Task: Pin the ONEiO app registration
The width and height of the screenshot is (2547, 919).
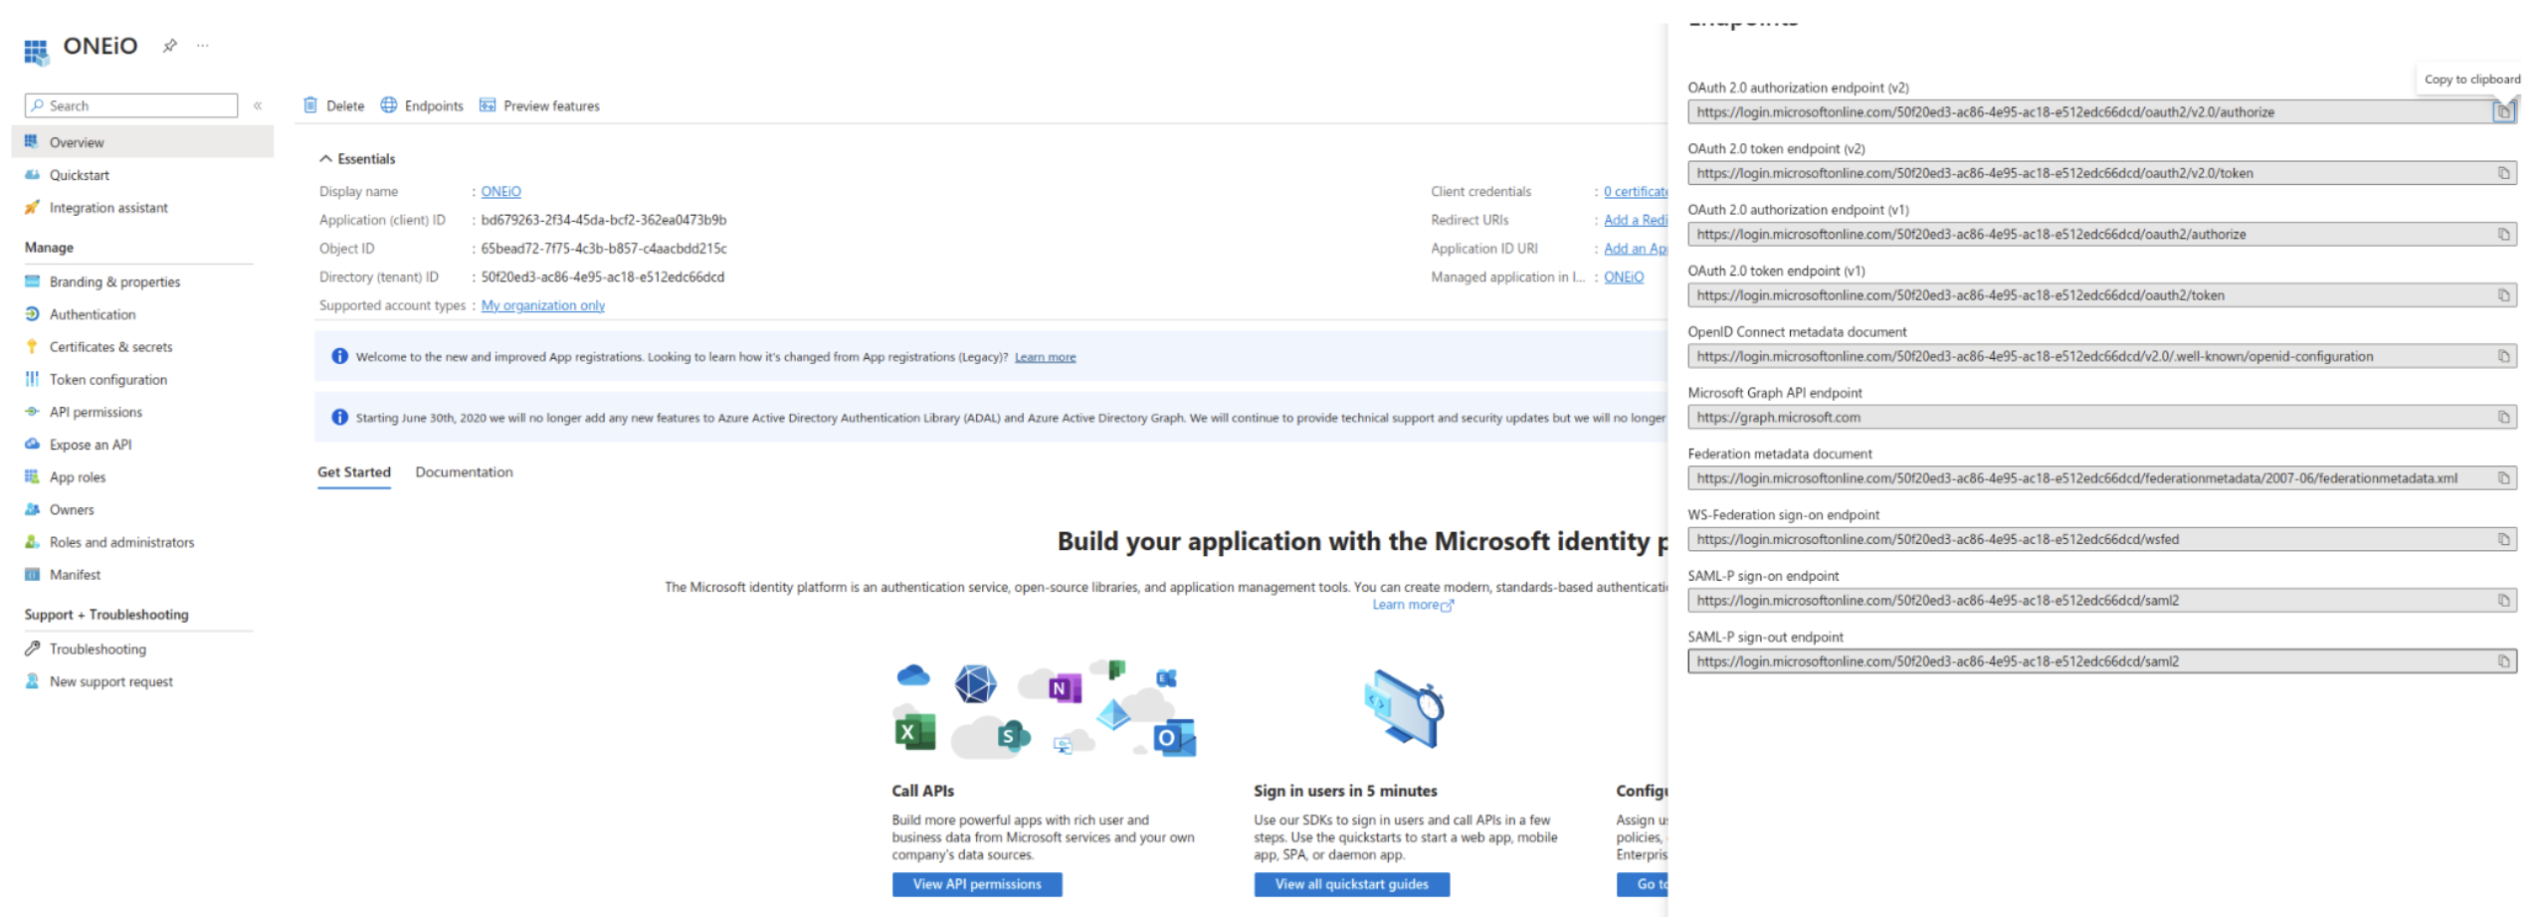Action: pos(170,46)
